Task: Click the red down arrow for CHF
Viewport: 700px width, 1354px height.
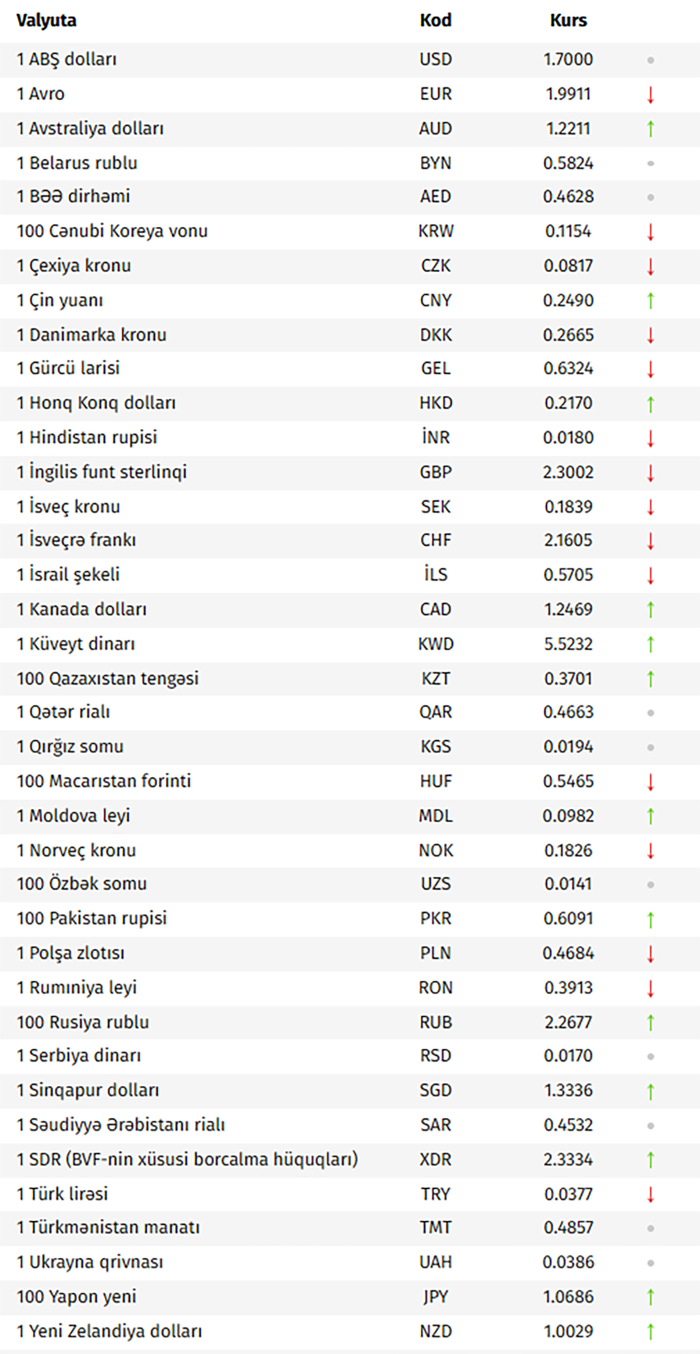Action: 650,541
